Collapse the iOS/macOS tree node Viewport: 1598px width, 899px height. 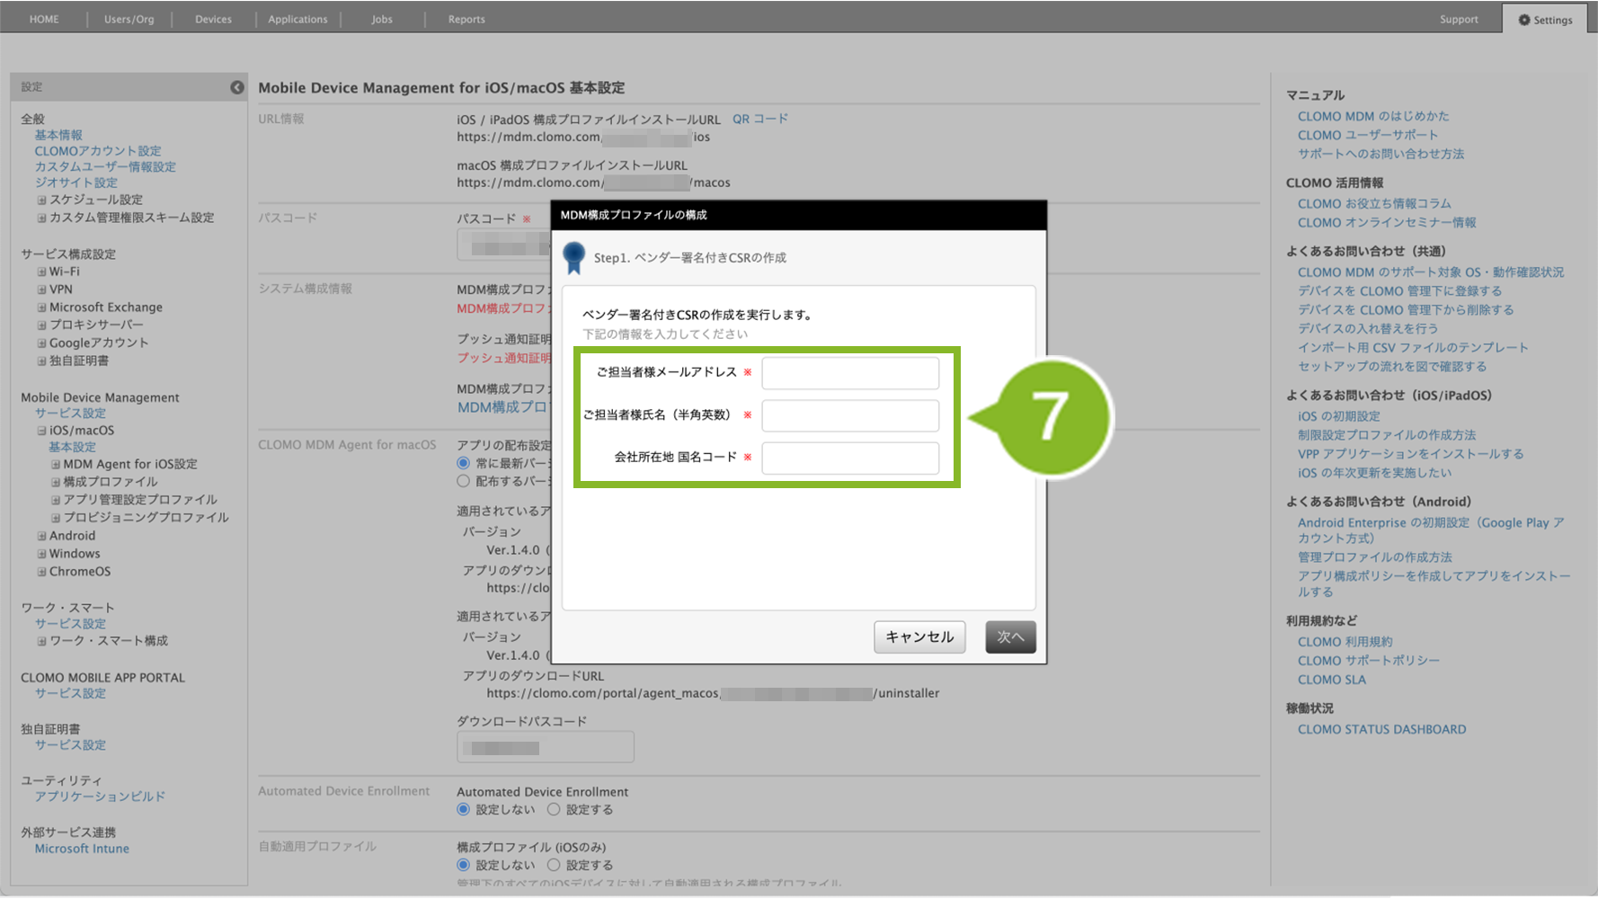pos(41,431)
